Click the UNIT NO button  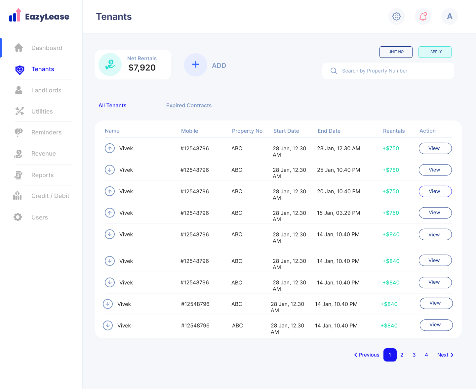396,52
